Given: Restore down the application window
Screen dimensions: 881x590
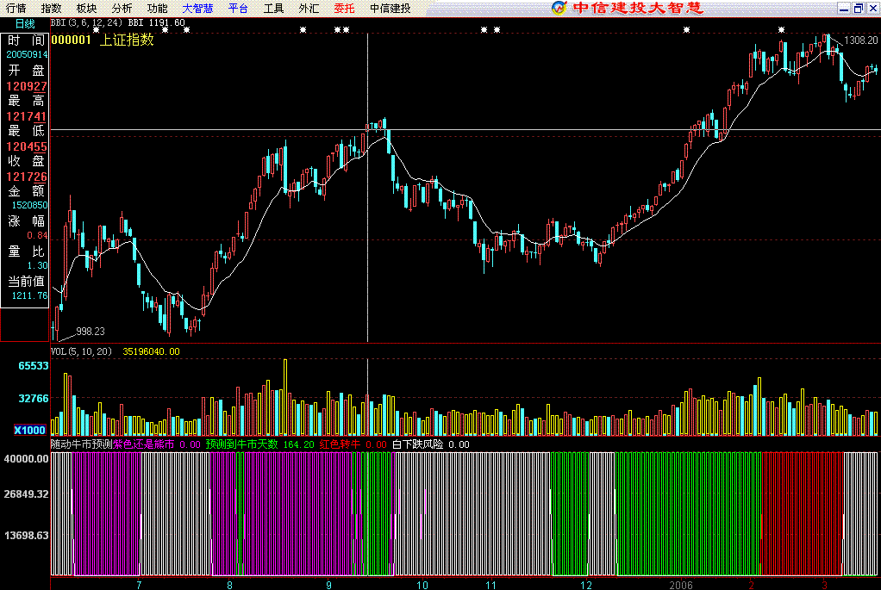Looking at the screenshot, I should pos(858,8).
